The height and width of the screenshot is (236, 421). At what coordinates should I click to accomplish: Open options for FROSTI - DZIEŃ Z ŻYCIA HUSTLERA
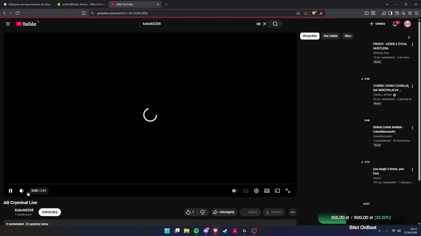(x=412, y=45)
